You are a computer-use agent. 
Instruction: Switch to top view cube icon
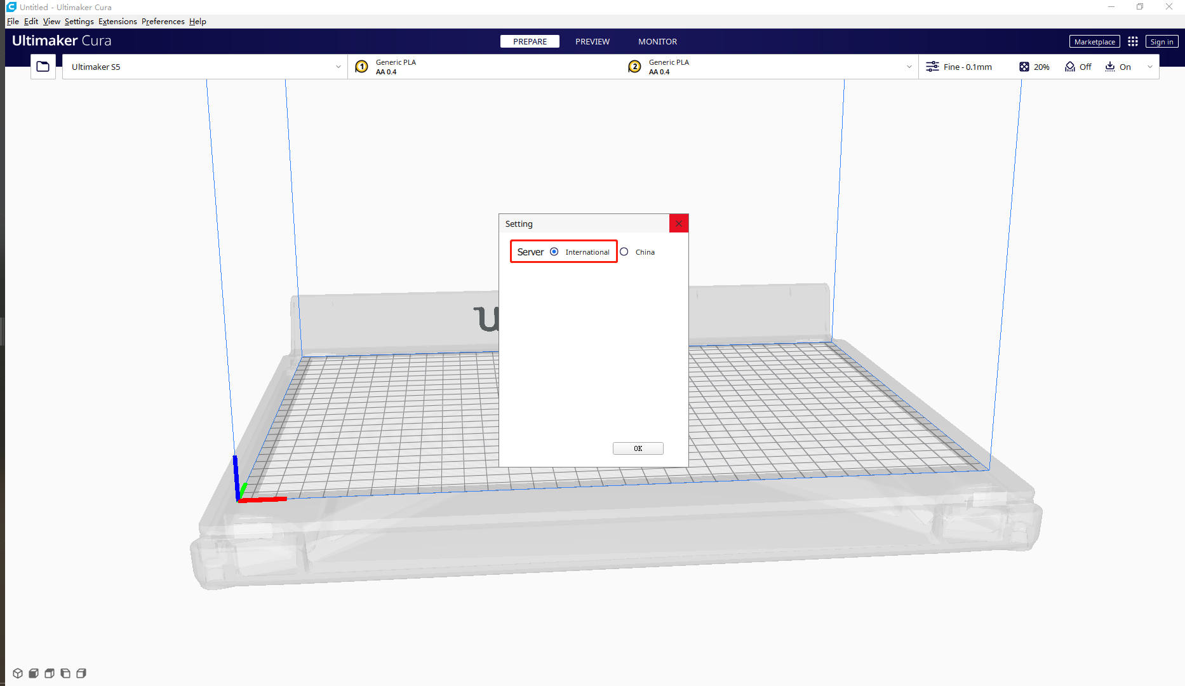[x=50, y=673]
